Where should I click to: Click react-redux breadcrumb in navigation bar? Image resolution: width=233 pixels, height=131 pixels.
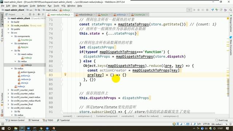pos(50,10)
